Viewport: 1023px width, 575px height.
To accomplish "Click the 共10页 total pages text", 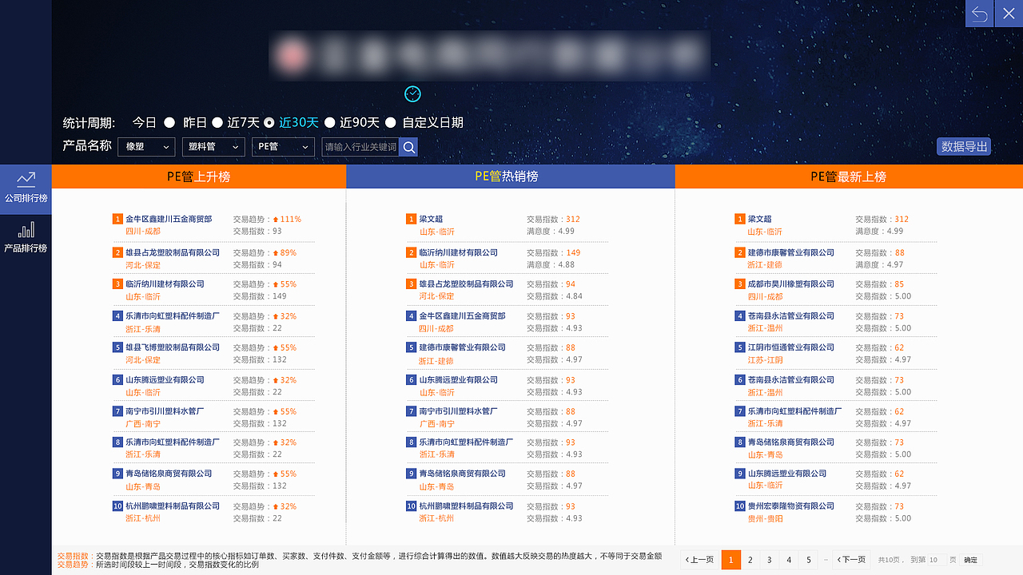I will (x=888, y=560).
